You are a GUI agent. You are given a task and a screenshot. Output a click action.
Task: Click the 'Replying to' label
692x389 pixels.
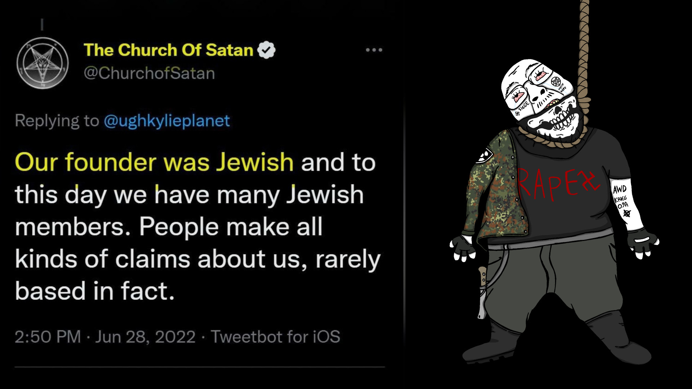(x=57, y=121)
